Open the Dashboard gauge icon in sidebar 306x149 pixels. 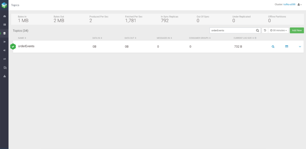pyautogui.click(x=4, y=16)
